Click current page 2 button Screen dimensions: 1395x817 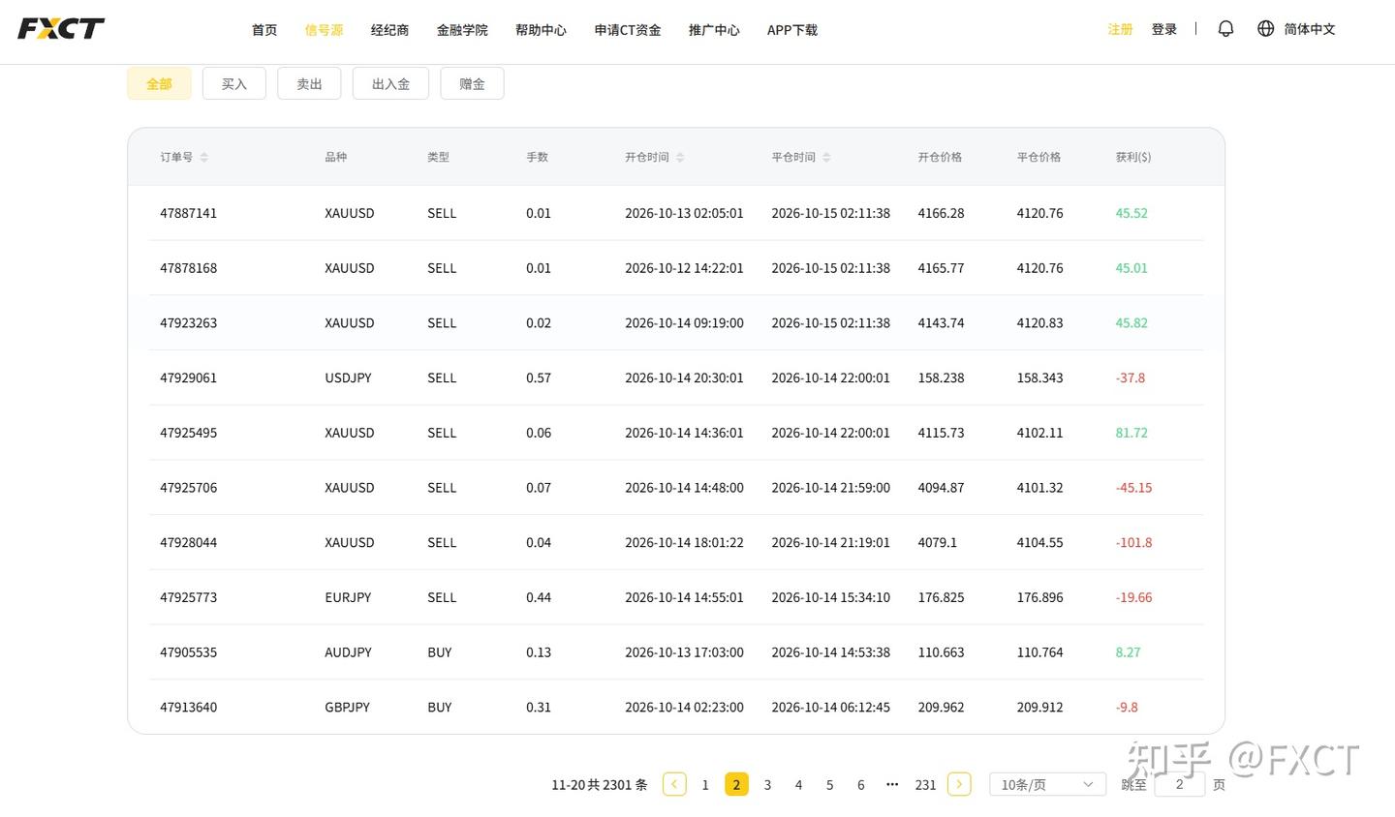coord(736,784)
